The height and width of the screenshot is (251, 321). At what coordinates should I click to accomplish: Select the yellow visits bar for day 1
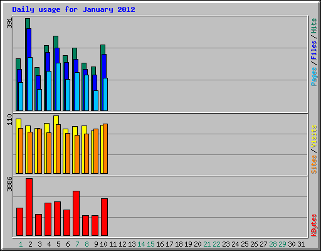pos(18,124)
